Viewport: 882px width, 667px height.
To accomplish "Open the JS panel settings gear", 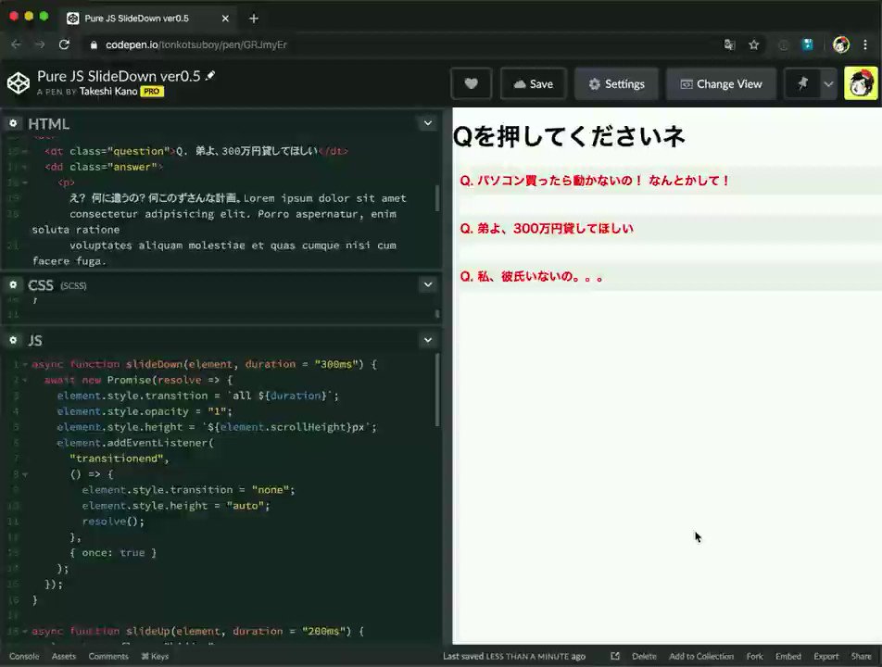I will pyautogui.click(x=13, y=340).
